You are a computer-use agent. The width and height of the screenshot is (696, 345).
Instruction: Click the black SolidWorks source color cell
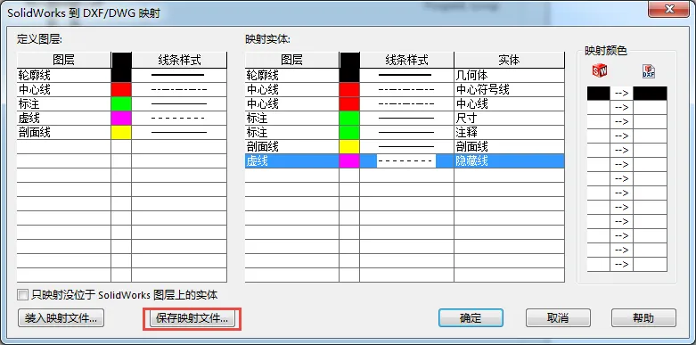point(598,94)
